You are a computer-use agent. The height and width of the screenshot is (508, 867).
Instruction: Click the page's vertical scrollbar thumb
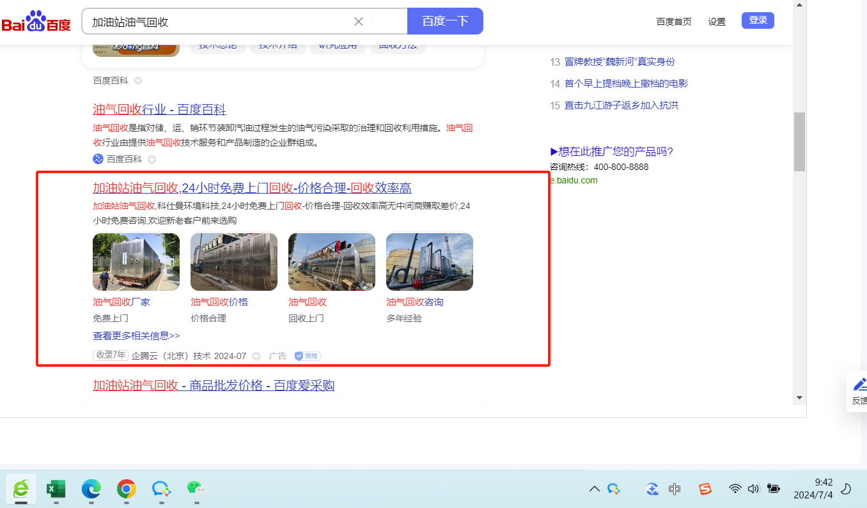799,141
